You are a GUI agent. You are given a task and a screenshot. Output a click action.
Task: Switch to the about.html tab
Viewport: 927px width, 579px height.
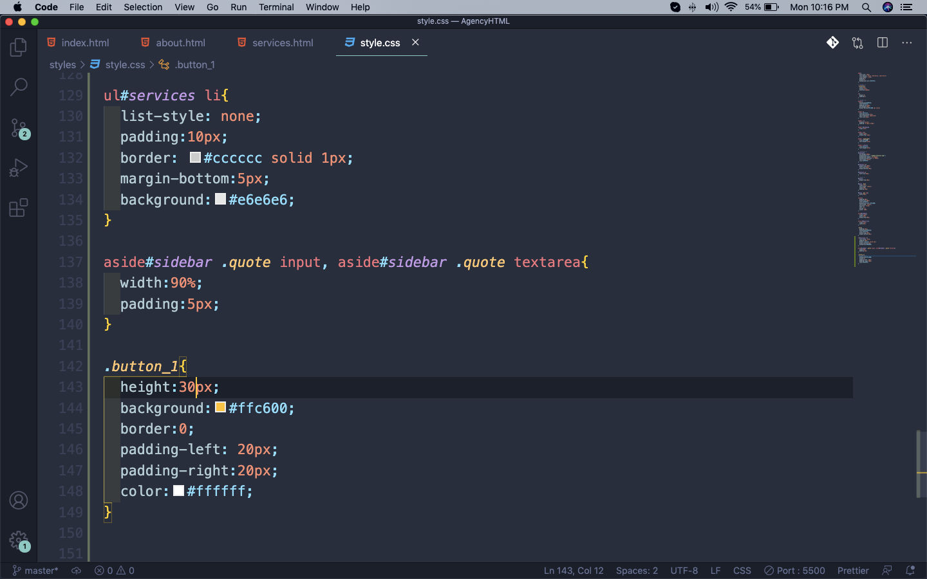pos(173,42)
